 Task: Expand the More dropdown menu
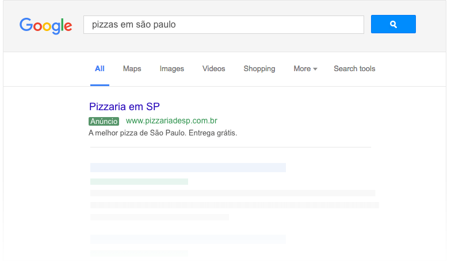pyautogui.click(x=305, y=69)
